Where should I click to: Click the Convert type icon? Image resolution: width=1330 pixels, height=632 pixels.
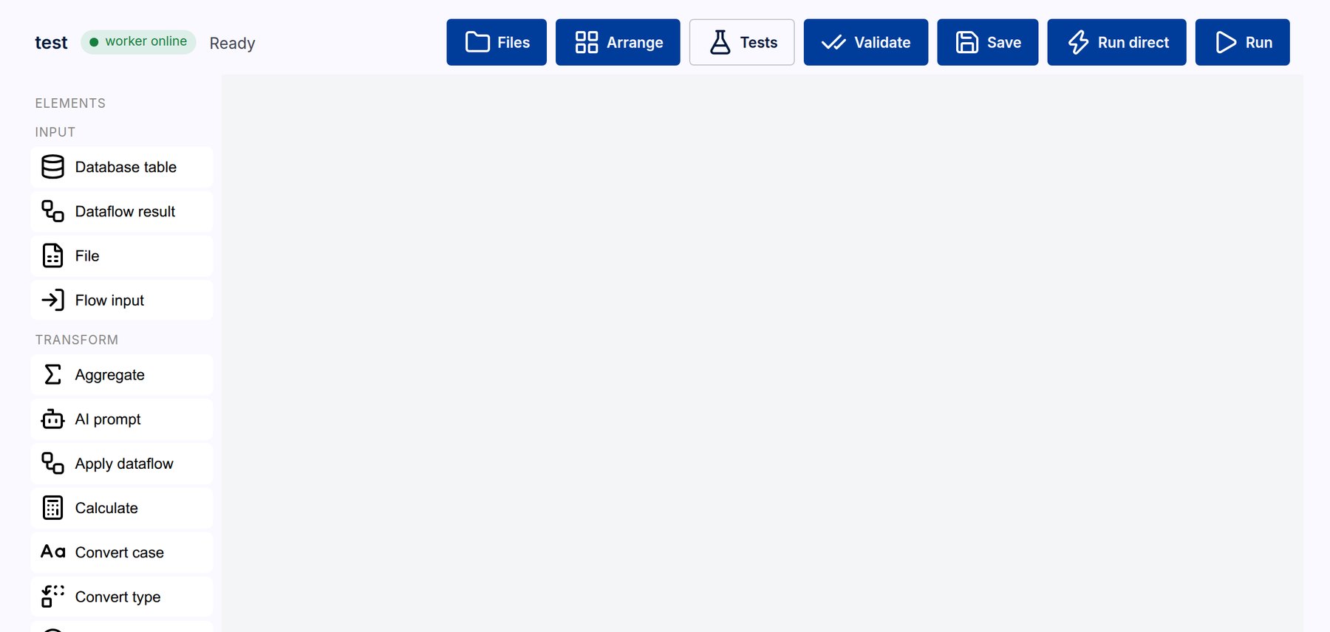(x=52, y=597)
